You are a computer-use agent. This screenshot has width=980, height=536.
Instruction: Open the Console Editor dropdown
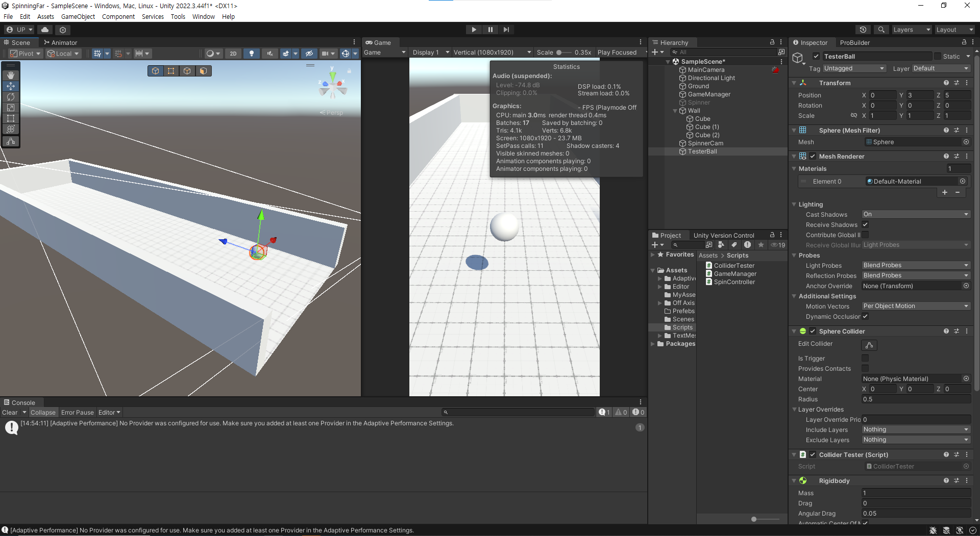[x=109, y=412]
